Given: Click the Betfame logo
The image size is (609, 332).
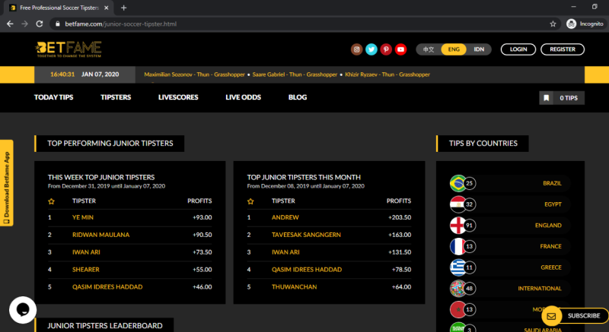Looking at the screenshot, I should point(69,49).
